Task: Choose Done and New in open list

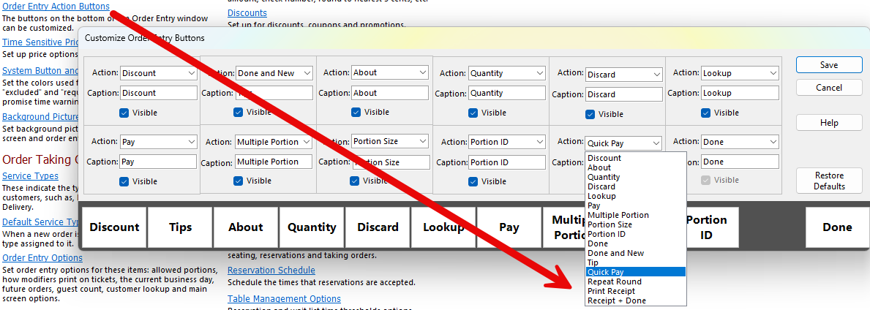Action: click(x=636, y=253)
